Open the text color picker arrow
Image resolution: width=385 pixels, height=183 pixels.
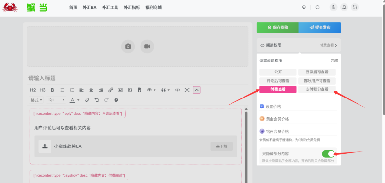pos(78,100)
